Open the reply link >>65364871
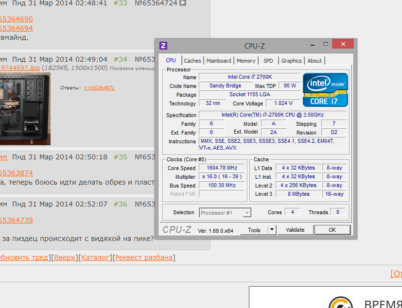 tap(99, 87)
